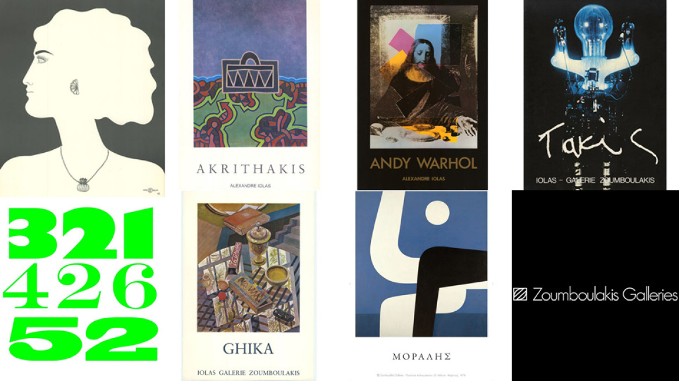
Task: Open the Ghika still-life painting thumbnail
Action: 249,268
